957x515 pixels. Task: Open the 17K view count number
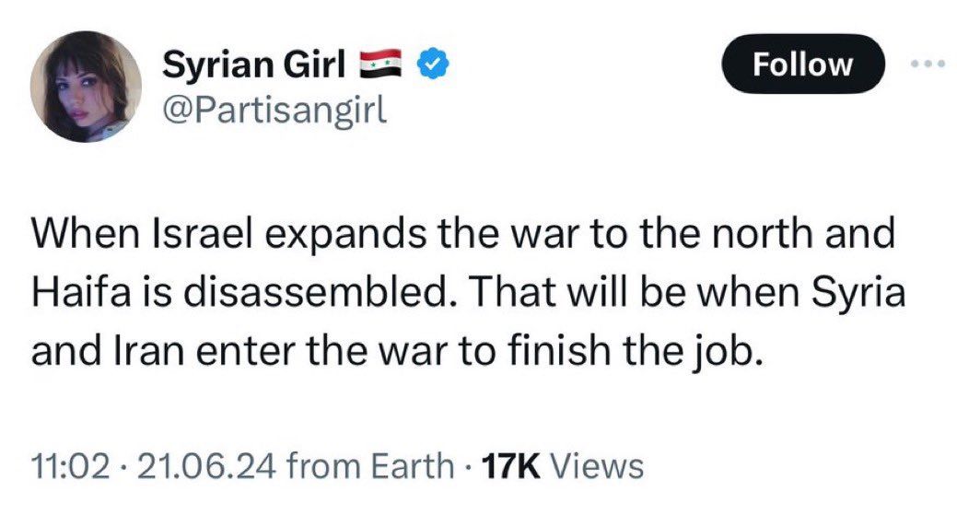point(508,465)
